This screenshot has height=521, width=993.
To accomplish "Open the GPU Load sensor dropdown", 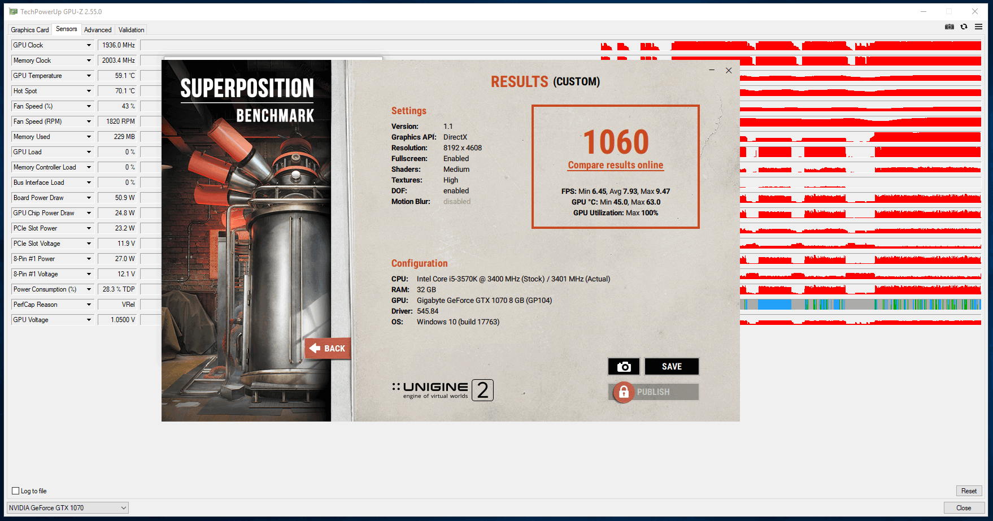I will pyautogui.click(x=89, y=152).
